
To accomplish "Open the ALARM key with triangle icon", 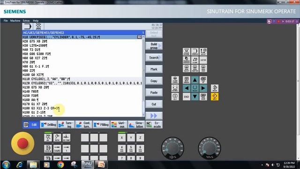I will (x=195, y=60).
